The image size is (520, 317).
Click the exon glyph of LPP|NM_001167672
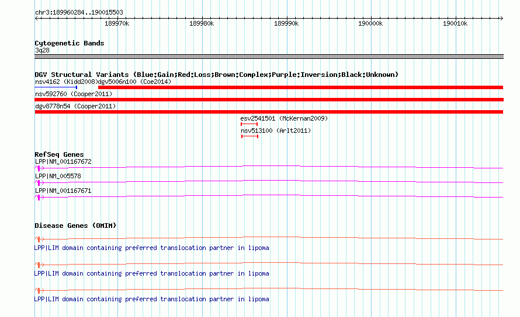[39, 168]
